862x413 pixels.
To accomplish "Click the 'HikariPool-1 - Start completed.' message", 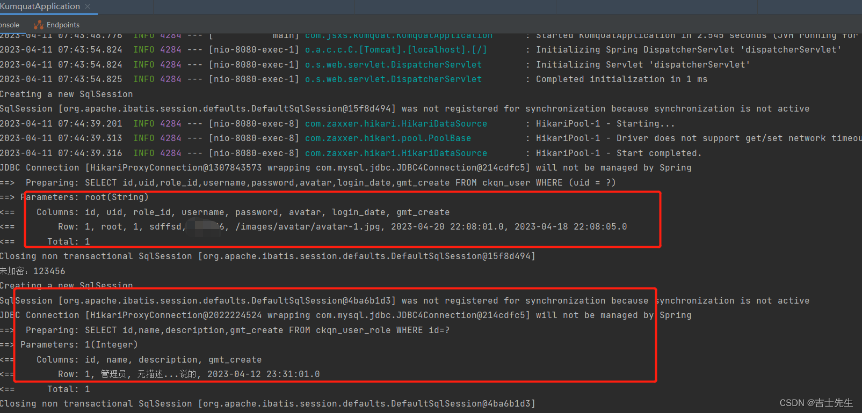I will click(x=619, y=153).
